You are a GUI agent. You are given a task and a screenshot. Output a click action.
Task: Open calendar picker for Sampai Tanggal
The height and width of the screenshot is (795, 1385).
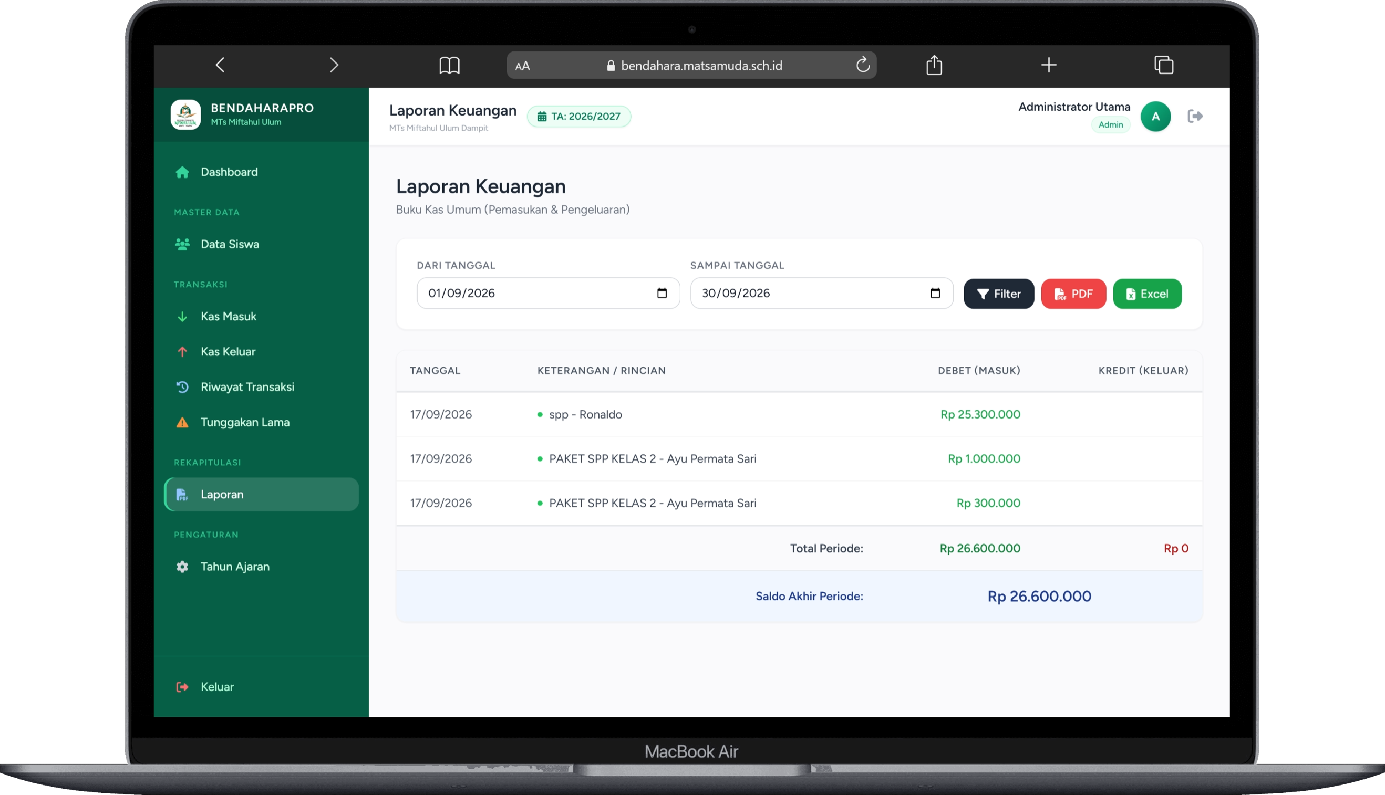[935, 293]
